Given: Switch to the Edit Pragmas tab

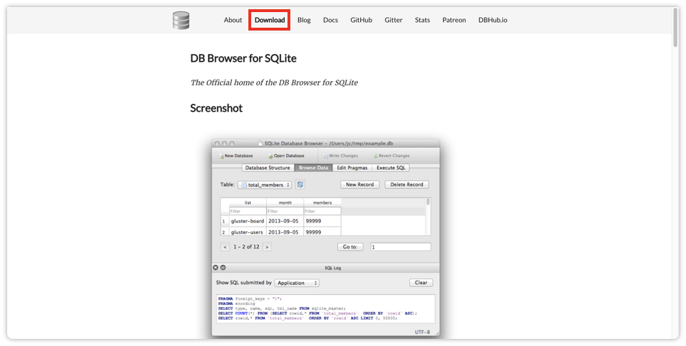Looking at the screenshot, I should tap(352, 168).
